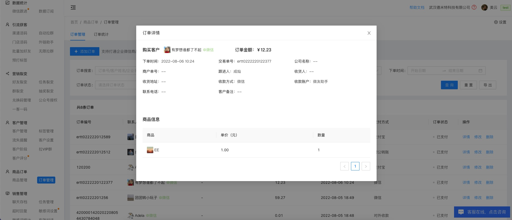Open the 订单状态 dropdown
This screenshot has width=512, height=220.
point(116,85)
